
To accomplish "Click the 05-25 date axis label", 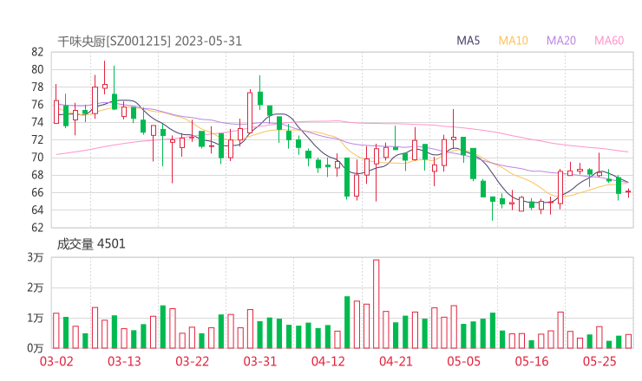I will 599,361.
